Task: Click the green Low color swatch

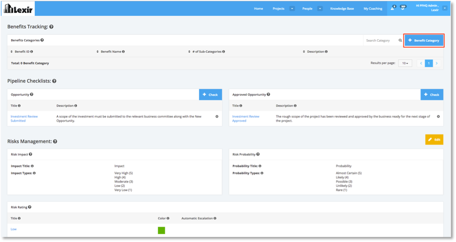Action: coord(162,230)
